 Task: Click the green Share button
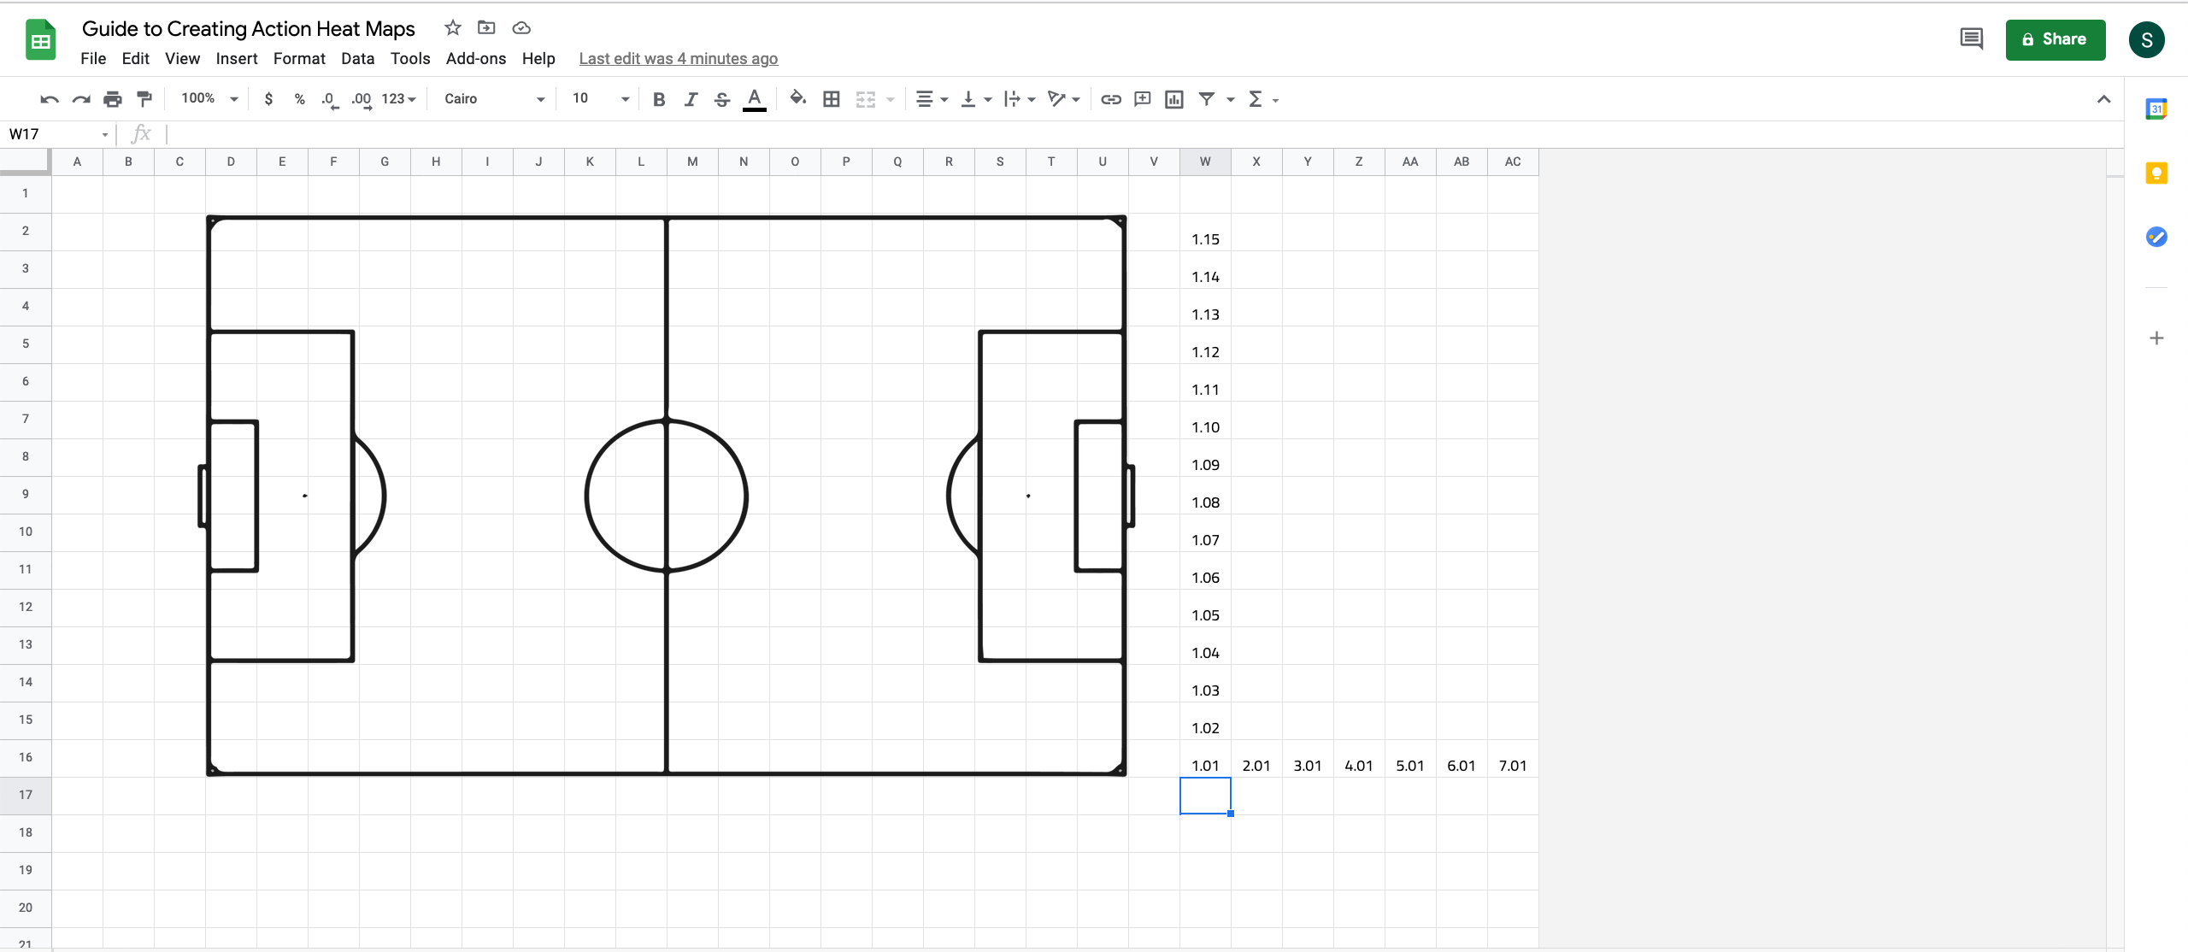point(2056,39)
